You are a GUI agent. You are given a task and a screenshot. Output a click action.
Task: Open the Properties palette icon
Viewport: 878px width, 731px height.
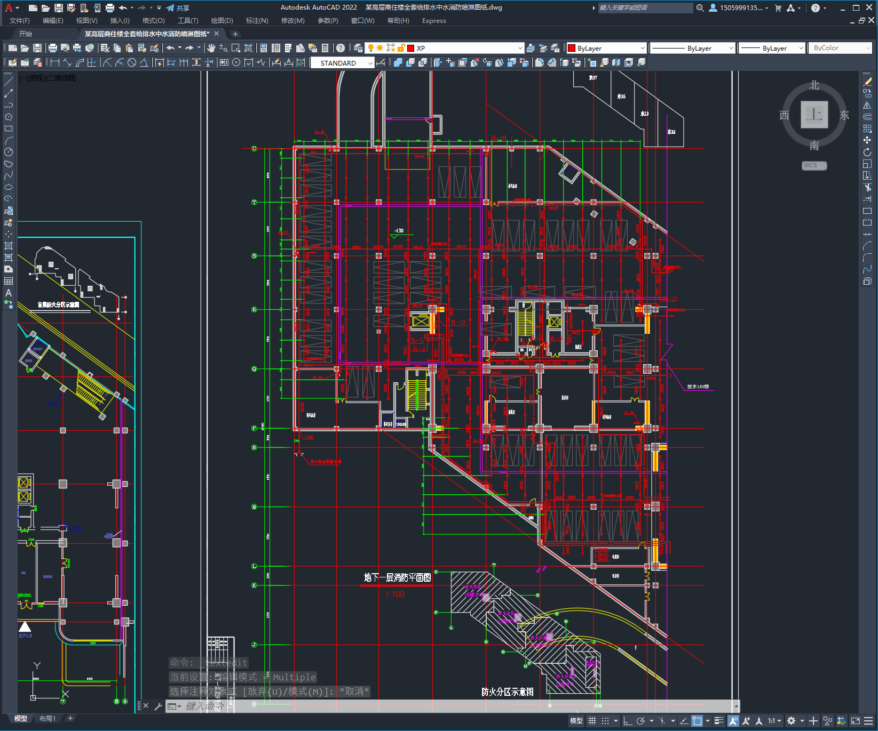point(263,48)
